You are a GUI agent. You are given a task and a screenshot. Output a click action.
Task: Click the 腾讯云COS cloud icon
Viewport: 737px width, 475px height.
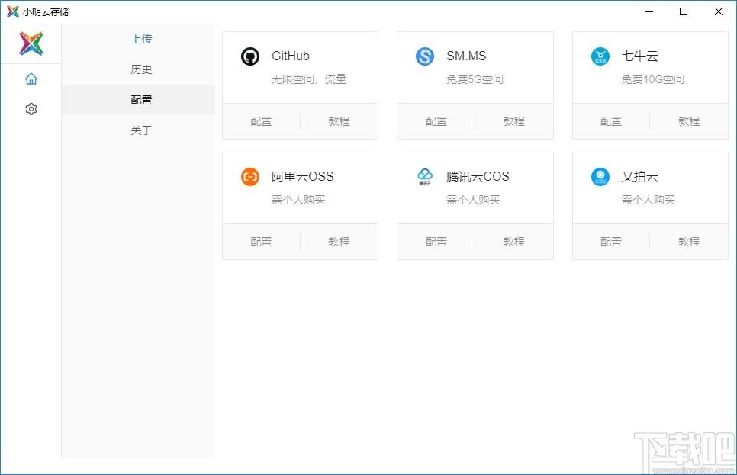(x=425, y=177)
